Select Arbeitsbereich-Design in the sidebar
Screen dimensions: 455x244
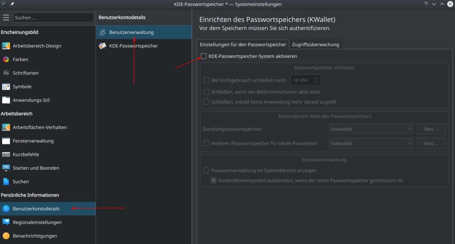(48, 46)
